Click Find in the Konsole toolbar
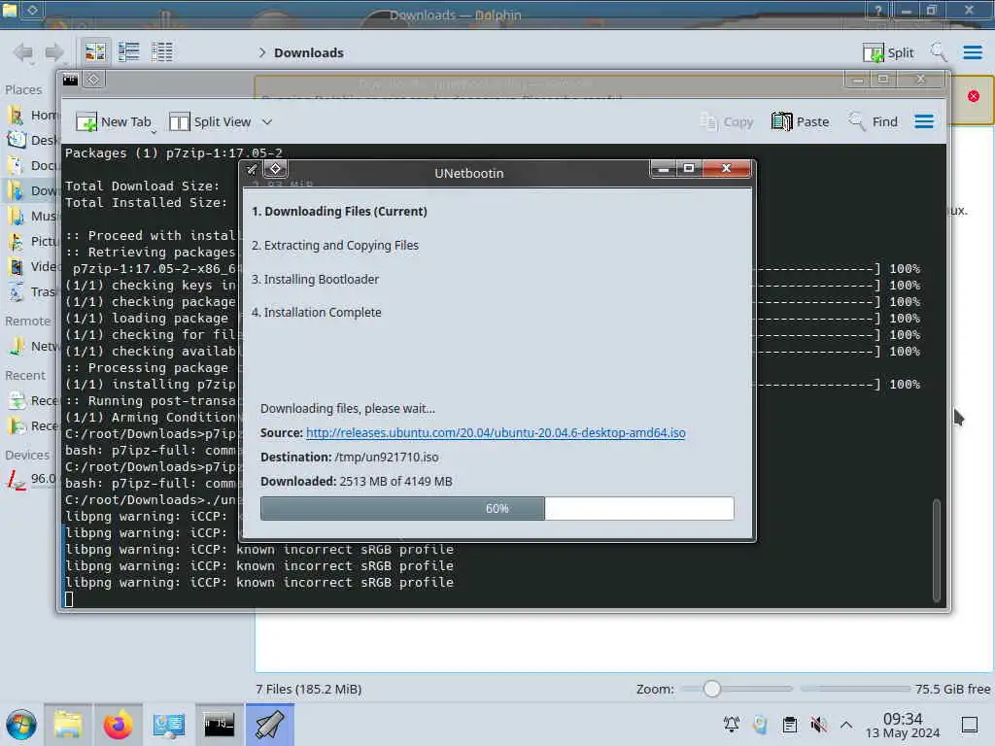The height and width of the screenshot is (746, 995). (x=874, y=121)
